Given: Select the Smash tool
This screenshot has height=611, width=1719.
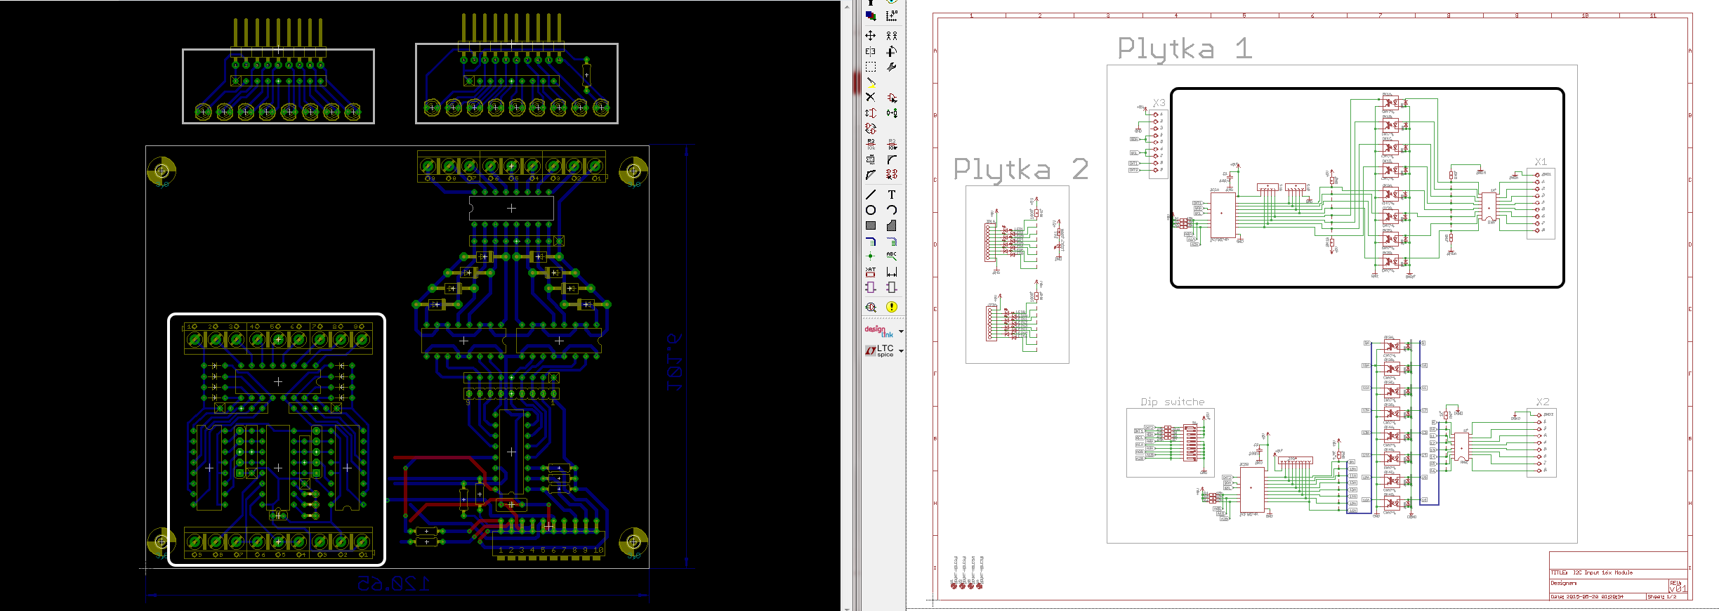Looking at the screenshot, I should click(871, 159).
